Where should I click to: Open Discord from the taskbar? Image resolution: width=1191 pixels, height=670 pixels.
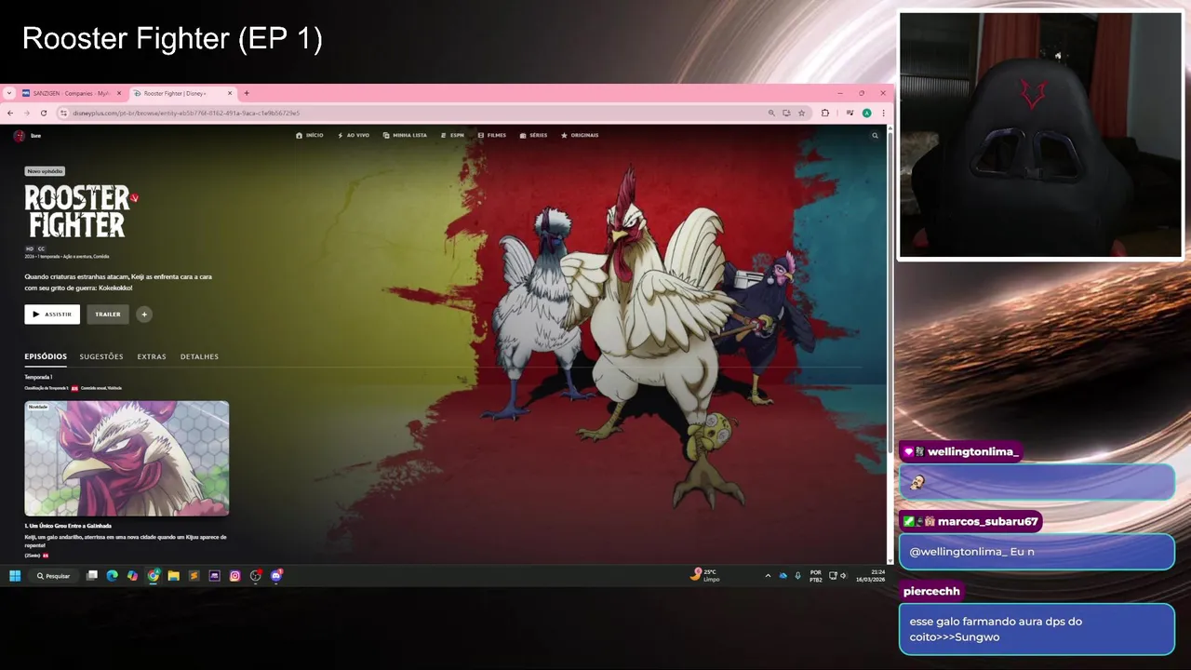point(275,576)
